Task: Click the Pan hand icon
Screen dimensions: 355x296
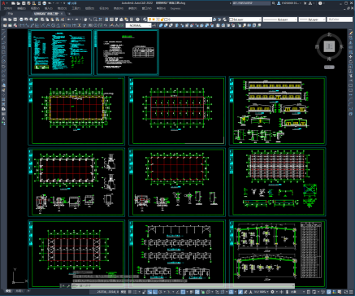Action: point(85,20)
